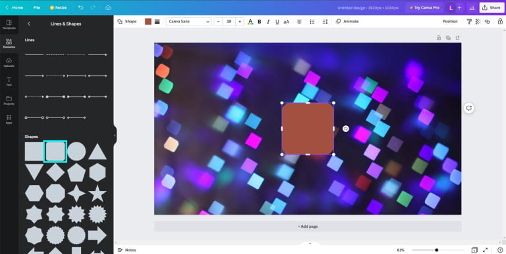
Task: Select the rounded square on the canvas
Action: coord(308,129)
